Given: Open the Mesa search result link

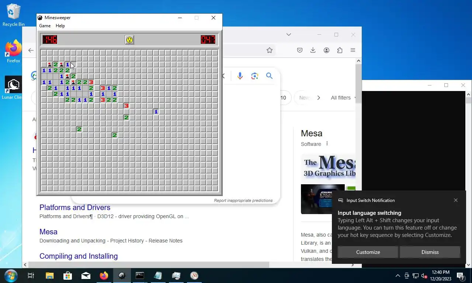Looking at the screenshot, I should pyautogui.click(x=48, y=232).
